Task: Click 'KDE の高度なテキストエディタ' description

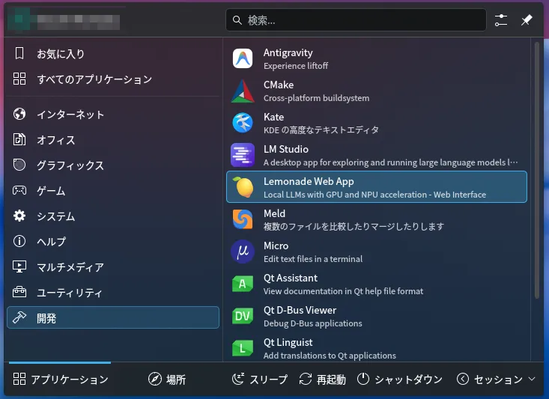Action: (321, 130)
